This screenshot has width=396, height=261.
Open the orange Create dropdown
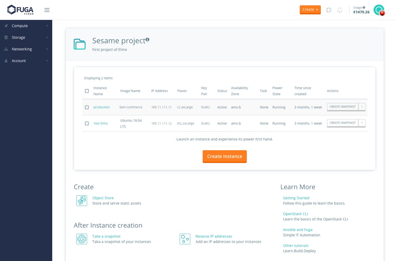pos(310,9)
